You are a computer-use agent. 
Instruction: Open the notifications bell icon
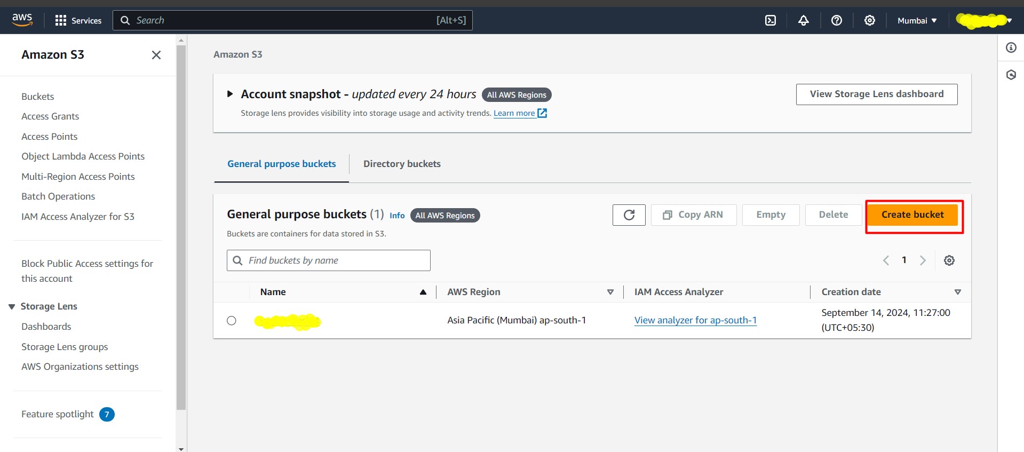[x=803, y=20]
